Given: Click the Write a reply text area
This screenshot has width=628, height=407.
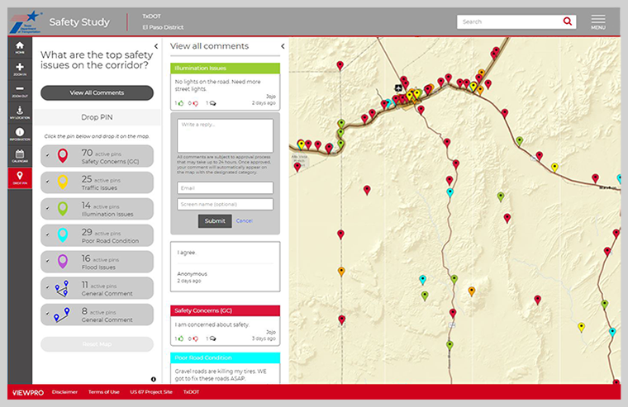Looking at the screenshot, I should click(225, 135).
